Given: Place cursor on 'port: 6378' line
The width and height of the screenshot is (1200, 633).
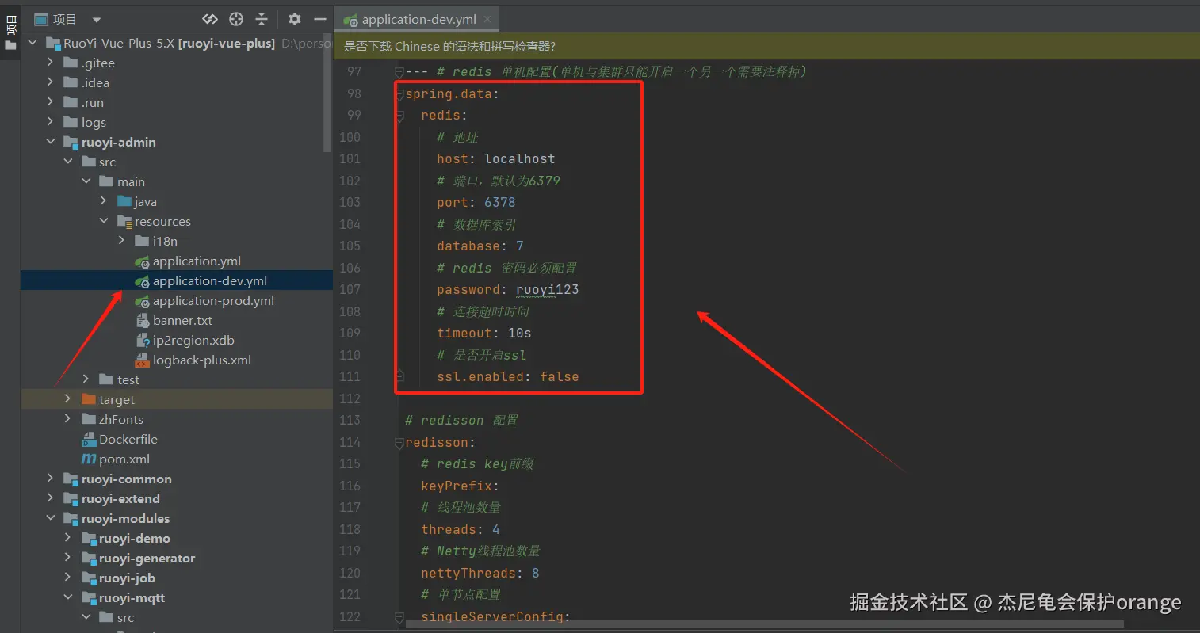Looking at the screenshot, I should [x=476, y=203].
